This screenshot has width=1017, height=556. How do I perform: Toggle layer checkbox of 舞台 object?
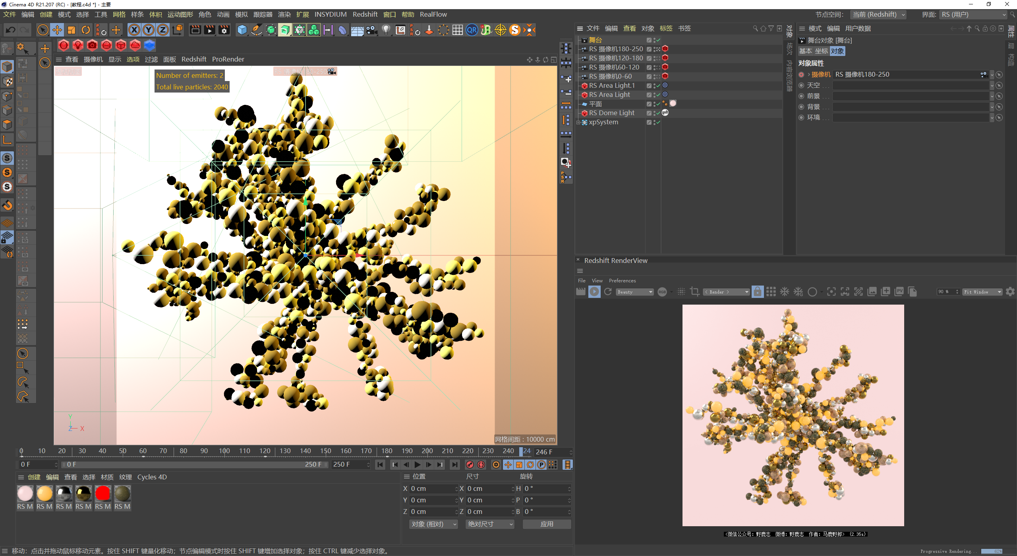click(x=649, y=40)
